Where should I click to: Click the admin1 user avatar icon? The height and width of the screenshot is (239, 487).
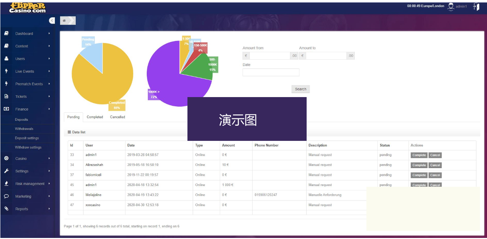click(x=451, y=7)
